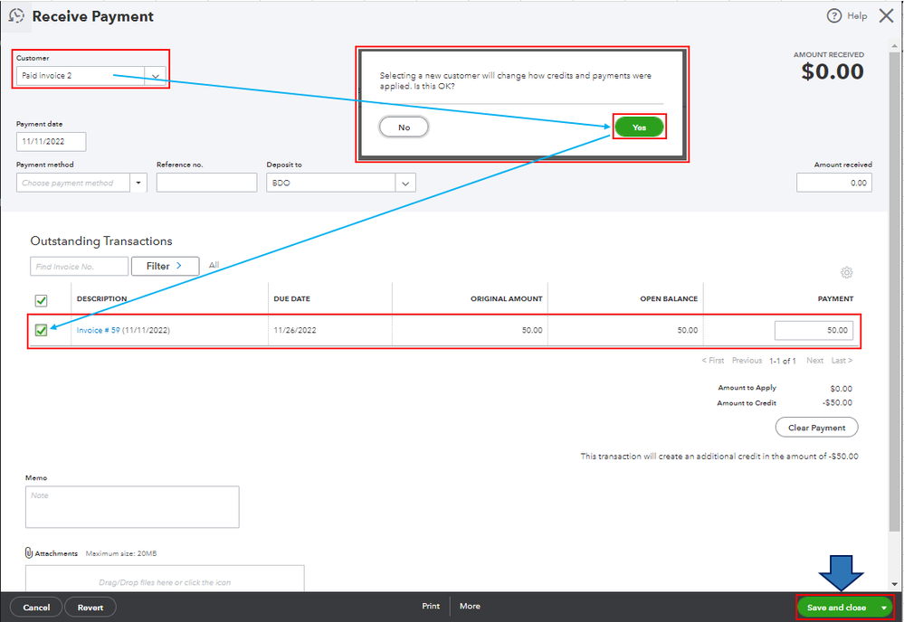
Task: Open Help via the question mark icon
Action: coord(833,16)
